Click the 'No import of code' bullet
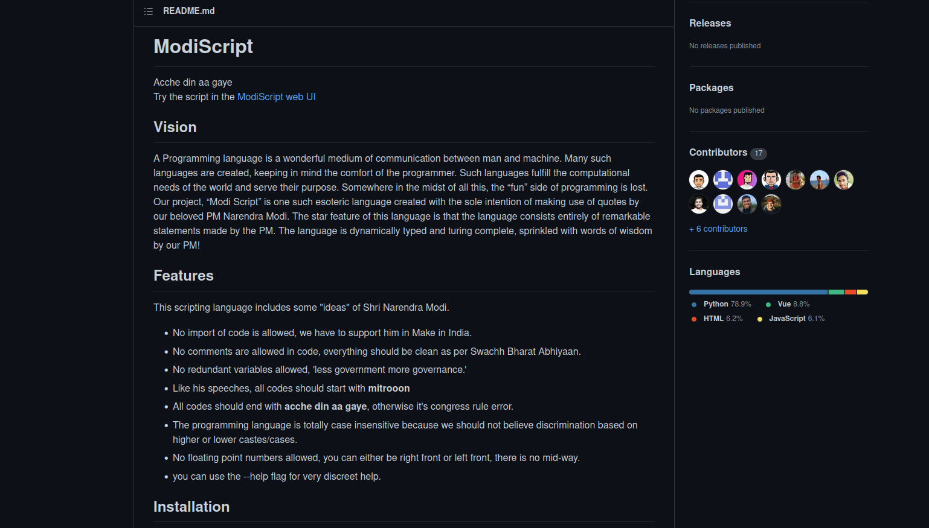Viewport: 929px width, 528px height. click(x=322, y=333)
